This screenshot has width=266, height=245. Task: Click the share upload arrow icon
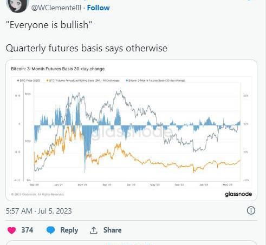[94, 230]
